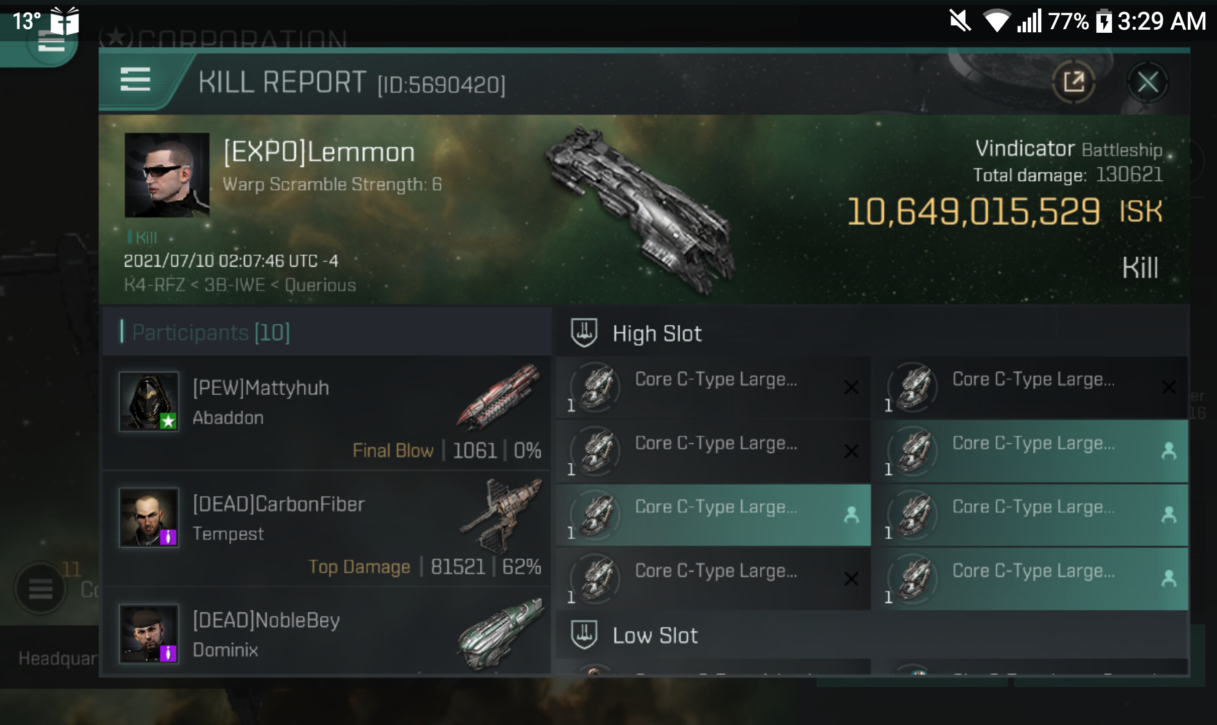Viewport: 1217px width, 725px height.
Task: Tap the first destroyed Core C-Type Large module
Action: [713, 387]
